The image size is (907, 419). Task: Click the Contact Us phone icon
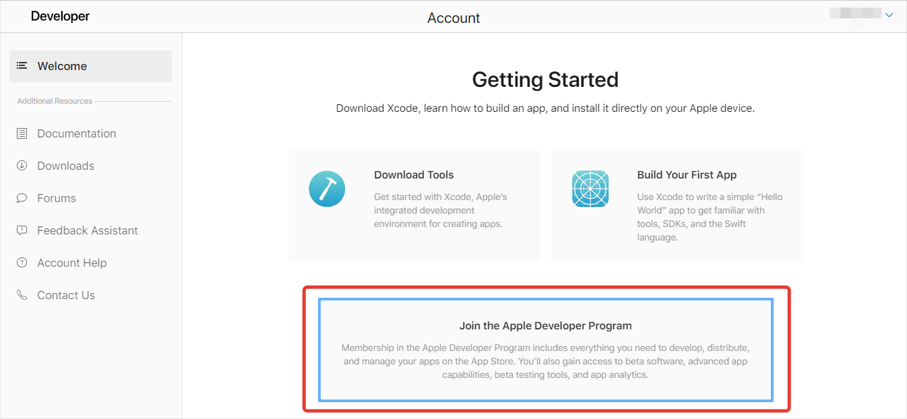(22, 295)
